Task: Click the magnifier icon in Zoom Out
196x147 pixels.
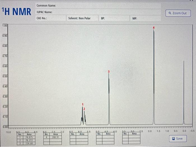Action: click(x=170, y=13)
